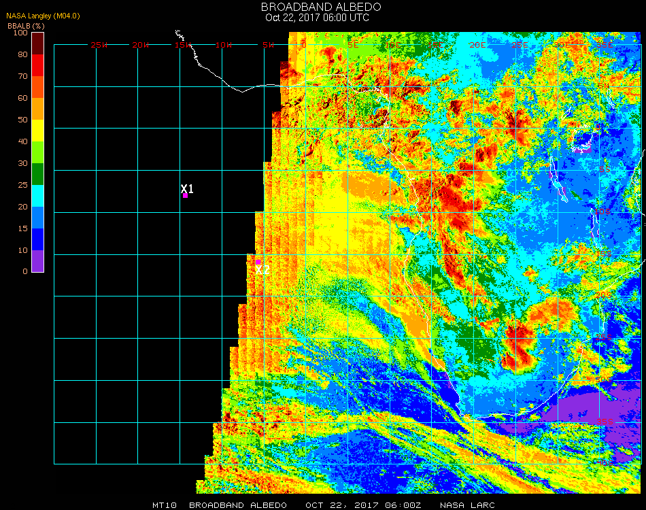Click the Oct 22, 2017 06:00 UTC date
Screen dimensions: 646x510
click(318, 18)
